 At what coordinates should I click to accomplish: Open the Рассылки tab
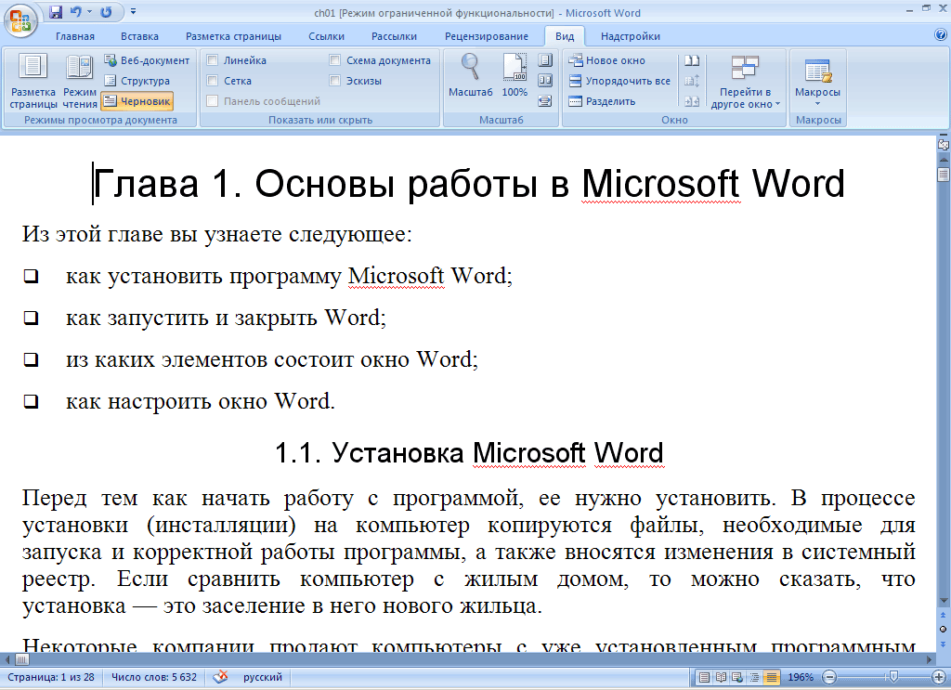pyautogui.click(x=394, y=36)
